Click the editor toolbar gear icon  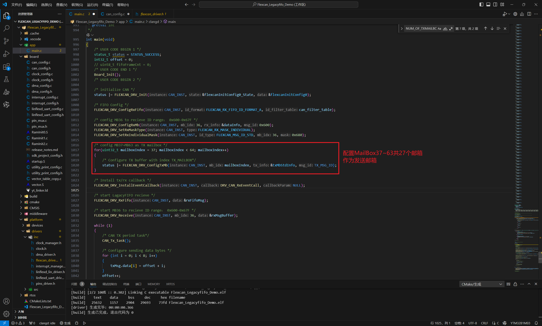515,14
